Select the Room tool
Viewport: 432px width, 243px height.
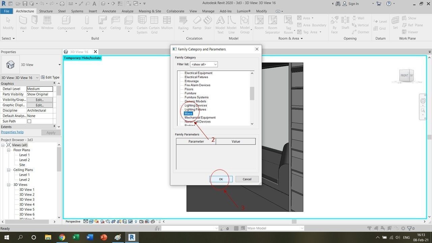point(259,23)
